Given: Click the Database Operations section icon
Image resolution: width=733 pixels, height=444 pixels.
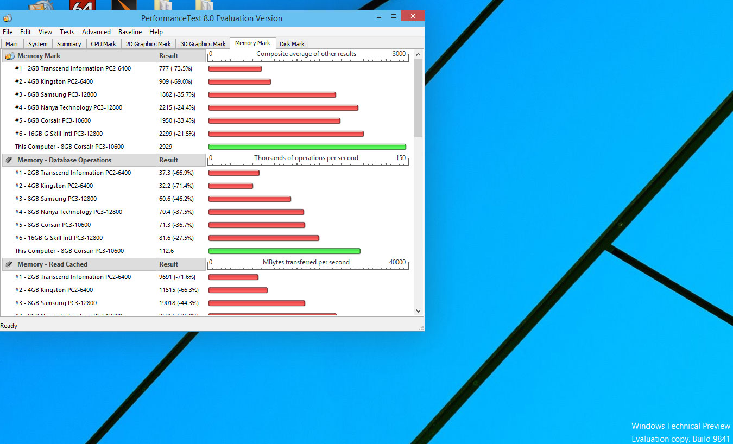Looking at the screenshot, I should (x=9, y=160).
